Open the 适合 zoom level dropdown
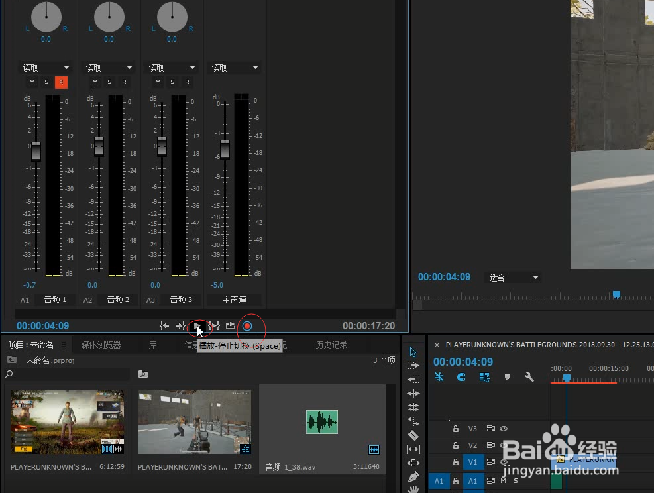 514,278
